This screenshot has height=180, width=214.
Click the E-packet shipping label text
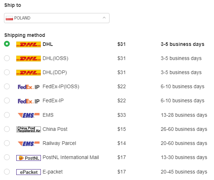point(52,172)
